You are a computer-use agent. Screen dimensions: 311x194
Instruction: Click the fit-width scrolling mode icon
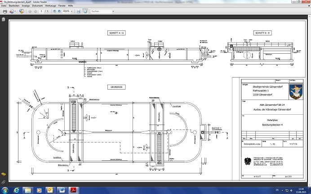pyautogui.click(x=79, y=11)
